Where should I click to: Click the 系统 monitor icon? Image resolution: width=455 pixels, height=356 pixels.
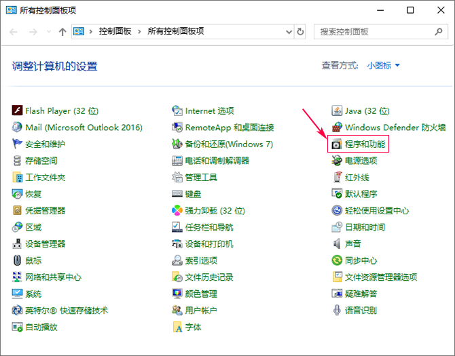17,294
